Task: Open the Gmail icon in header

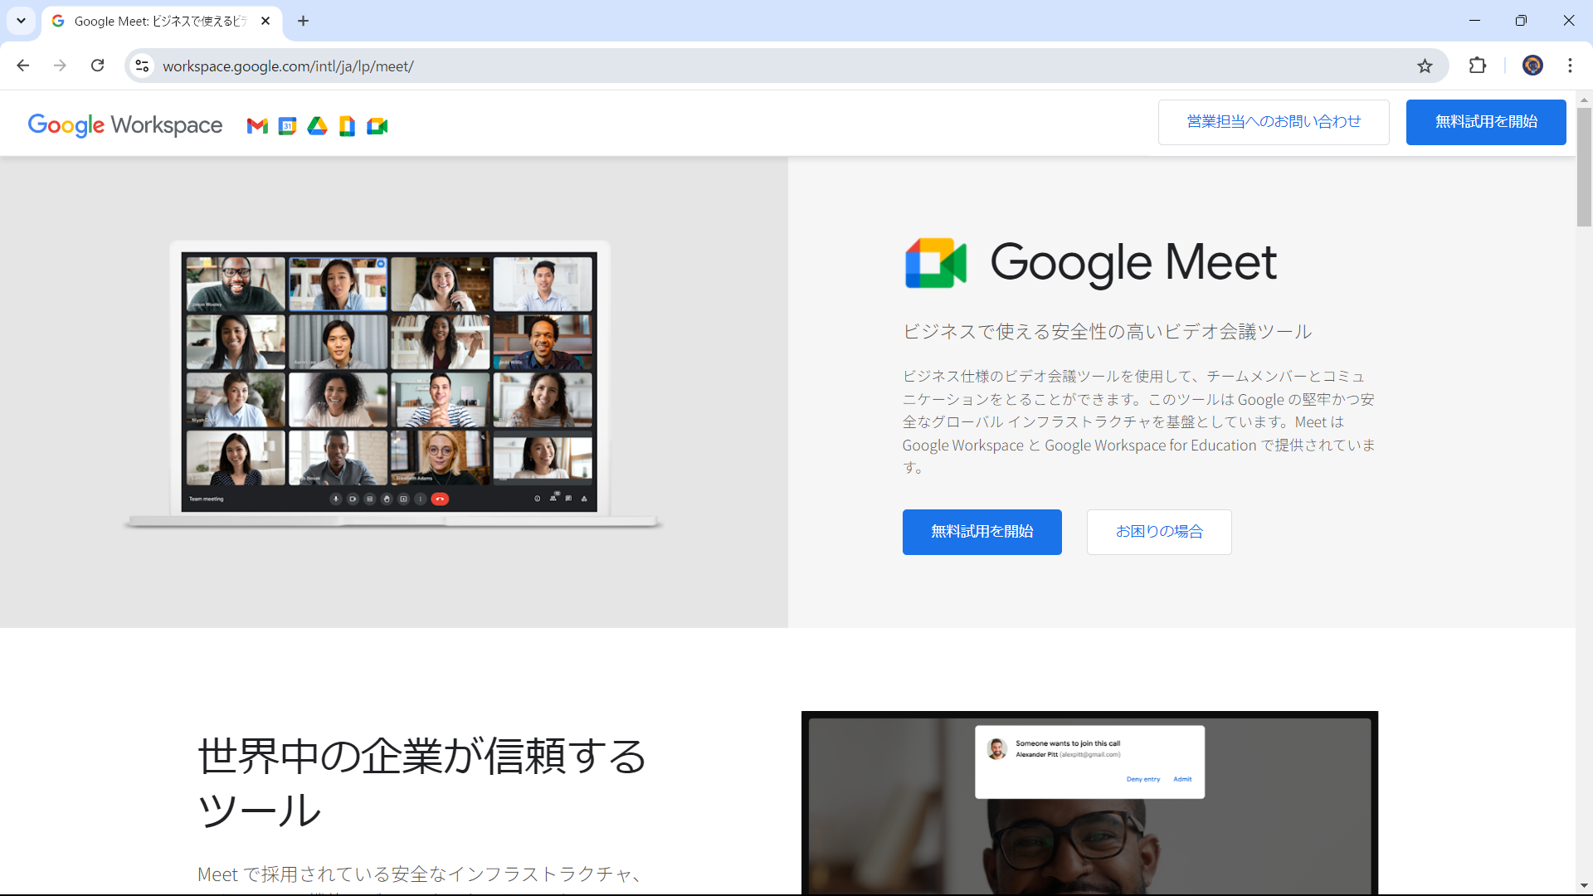Action: [x=257, y=126]
